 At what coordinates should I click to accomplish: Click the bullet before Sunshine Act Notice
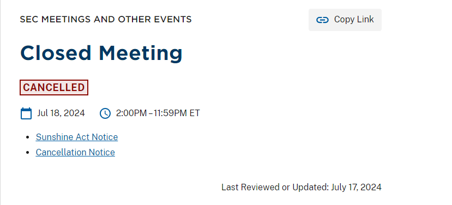click(28, 137)
